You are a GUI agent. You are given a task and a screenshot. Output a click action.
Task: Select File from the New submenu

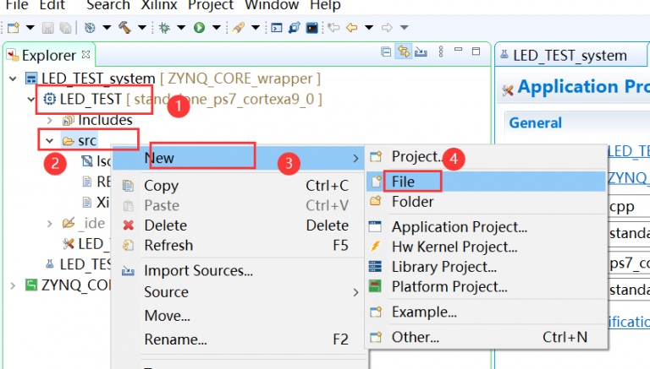coord(403,181)
